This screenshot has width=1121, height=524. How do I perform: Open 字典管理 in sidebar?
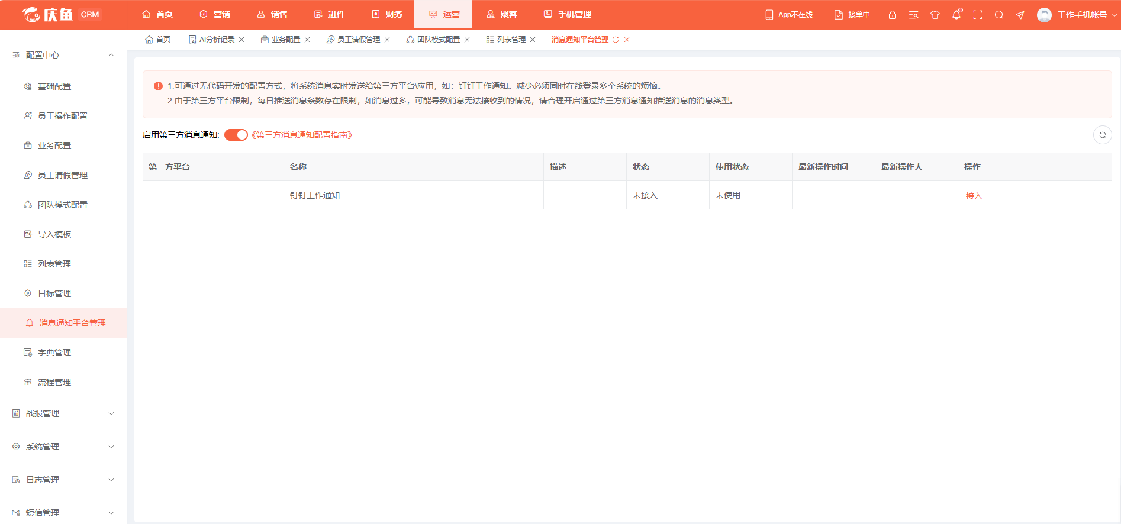tap(63, 352)
